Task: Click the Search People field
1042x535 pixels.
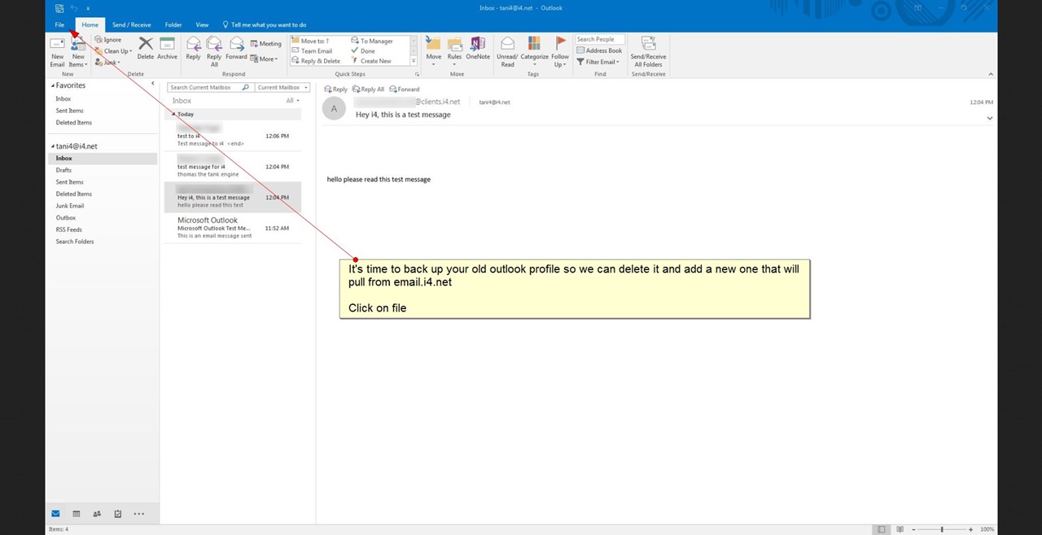Action: point(600,39)
